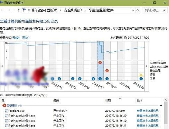This screenshot has width=169, height=129.
Task: Click the chart's right scroll arrow
Action: click(147, 66)
